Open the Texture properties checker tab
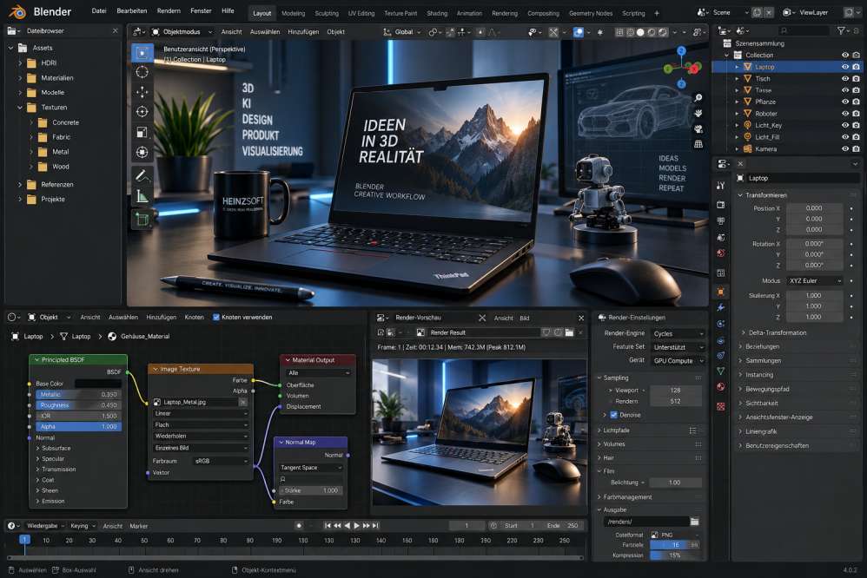Image resolution: width=867 pixels, height=578 pixels. pos(720,407)
